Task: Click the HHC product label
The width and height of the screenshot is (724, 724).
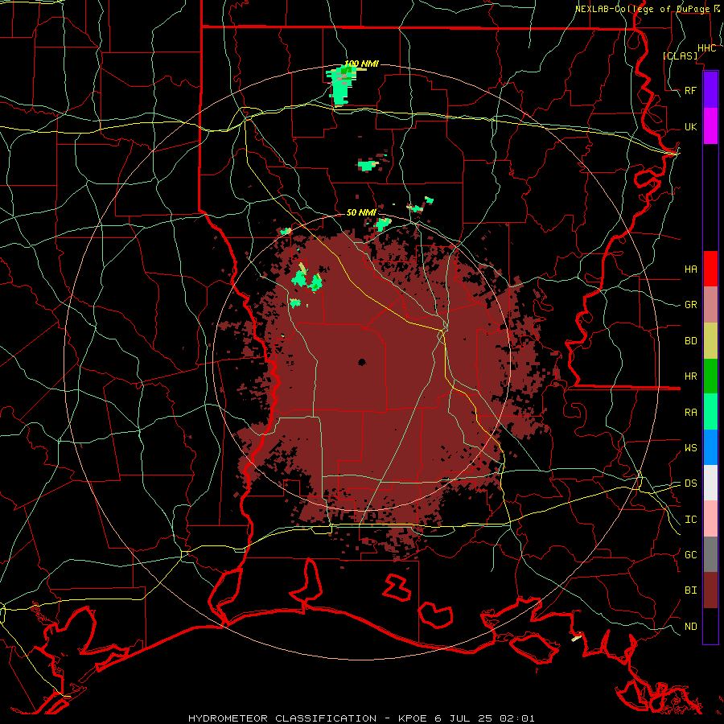Action: 707,48
